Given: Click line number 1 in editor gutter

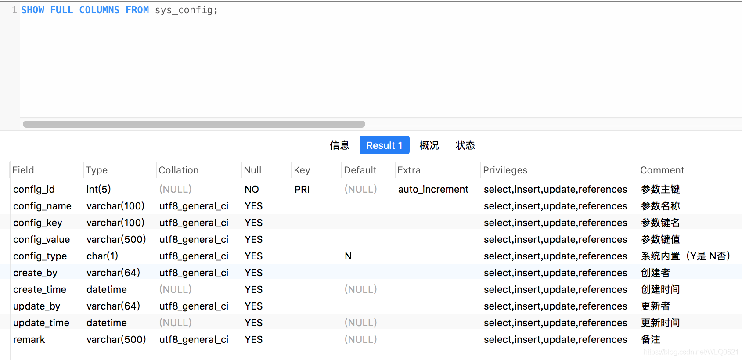Looking at the screenshot, I should [x=14, y=10].
